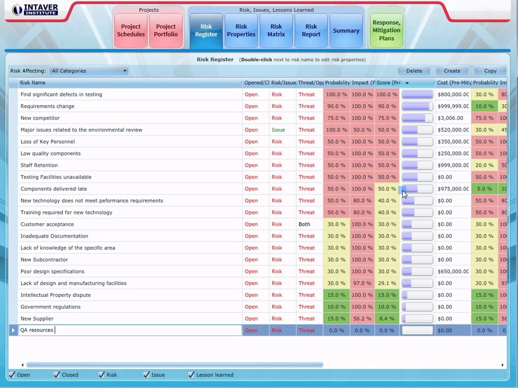Click the score bar for Find significant defects in testing

[417, 95]
